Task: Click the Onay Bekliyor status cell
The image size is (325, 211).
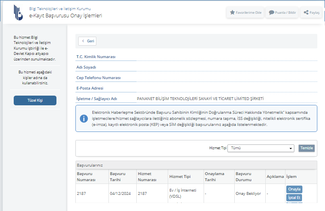Action: (x=248, y=194)
